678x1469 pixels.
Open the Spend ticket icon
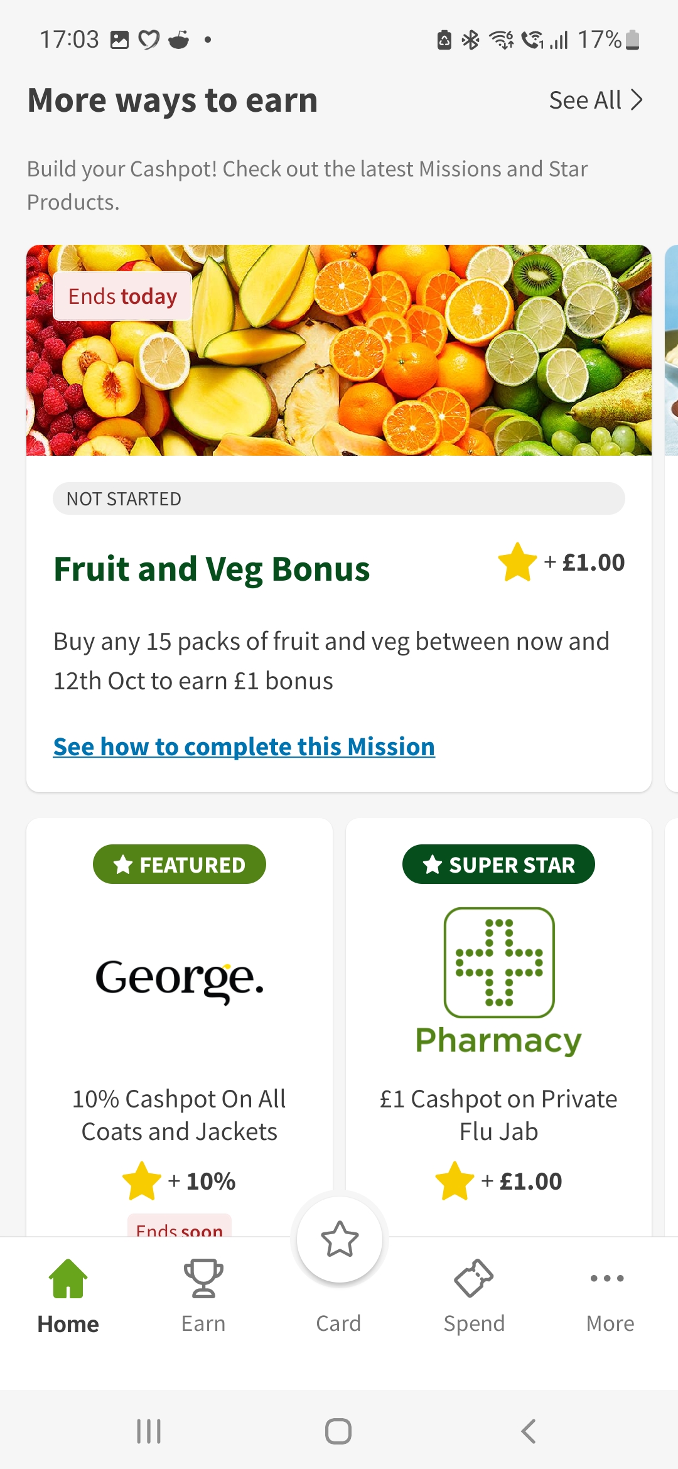click(x=474, y=1278)
